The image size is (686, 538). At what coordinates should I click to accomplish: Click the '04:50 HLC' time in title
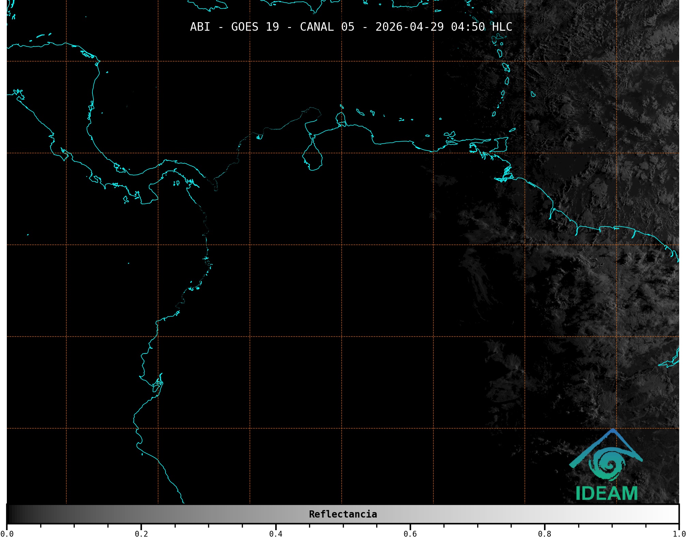[481, 27]
